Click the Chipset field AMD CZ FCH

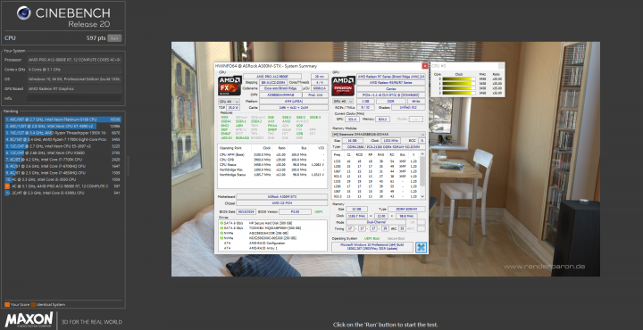coord(282,203)
